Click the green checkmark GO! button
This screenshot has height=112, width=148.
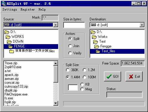[x=112, y=76]
